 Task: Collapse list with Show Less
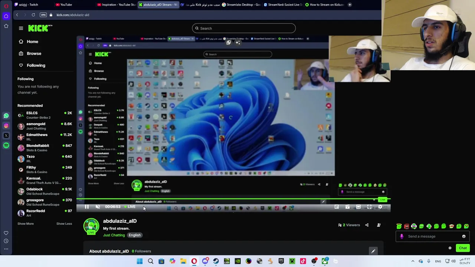(64, 224)
